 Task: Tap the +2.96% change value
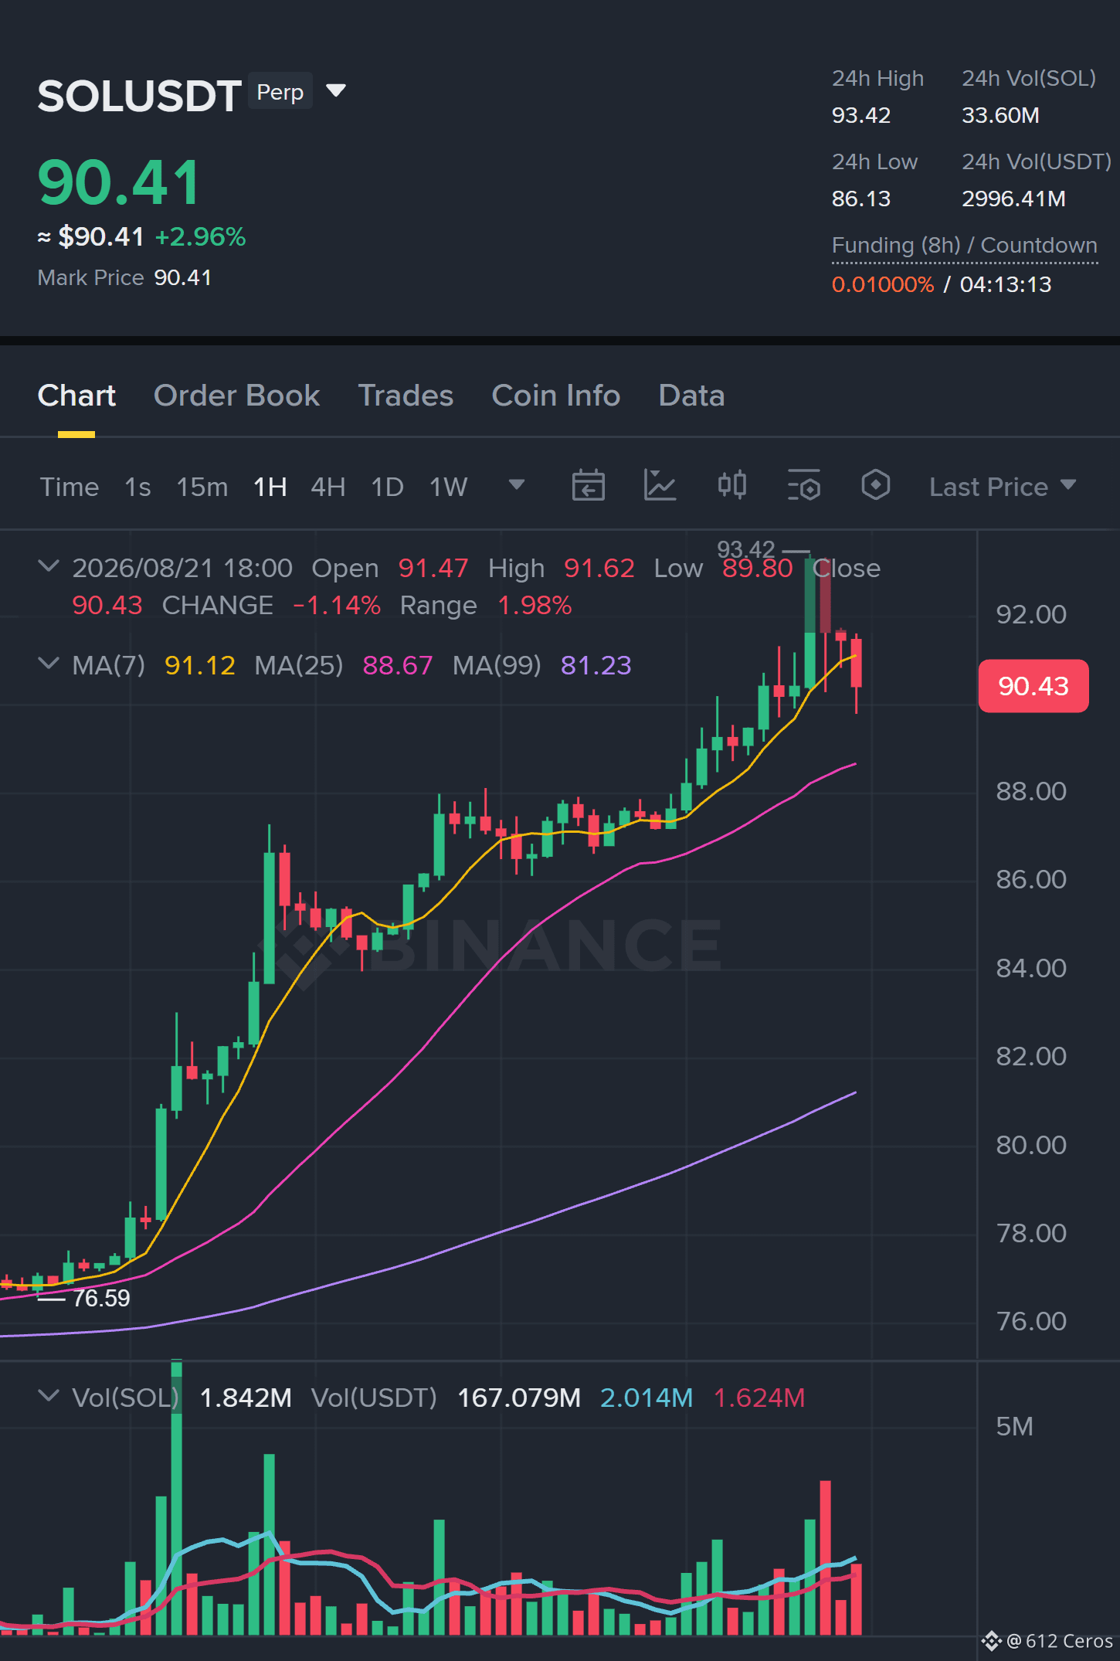click(x=200, y=236)
